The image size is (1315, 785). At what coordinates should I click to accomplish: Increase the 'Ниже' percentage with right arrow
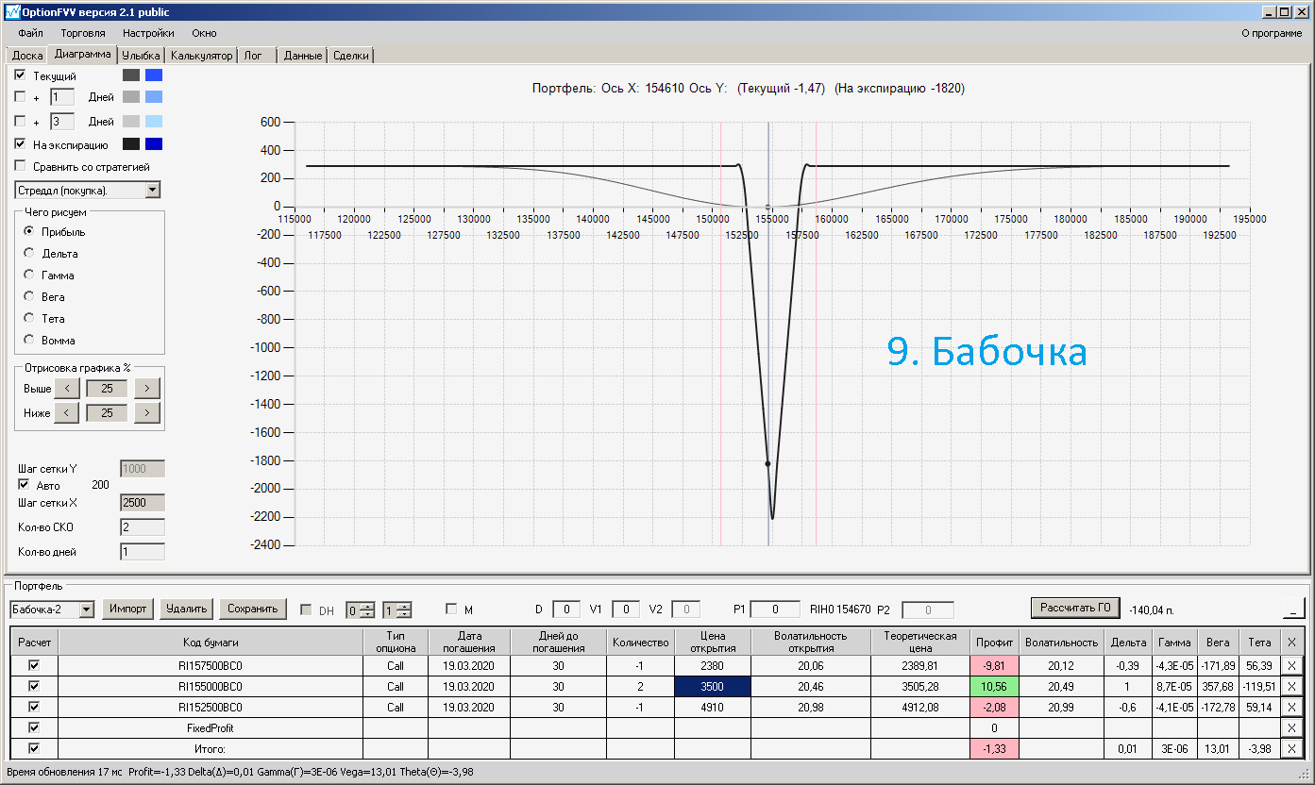click(x=147, y=412)
